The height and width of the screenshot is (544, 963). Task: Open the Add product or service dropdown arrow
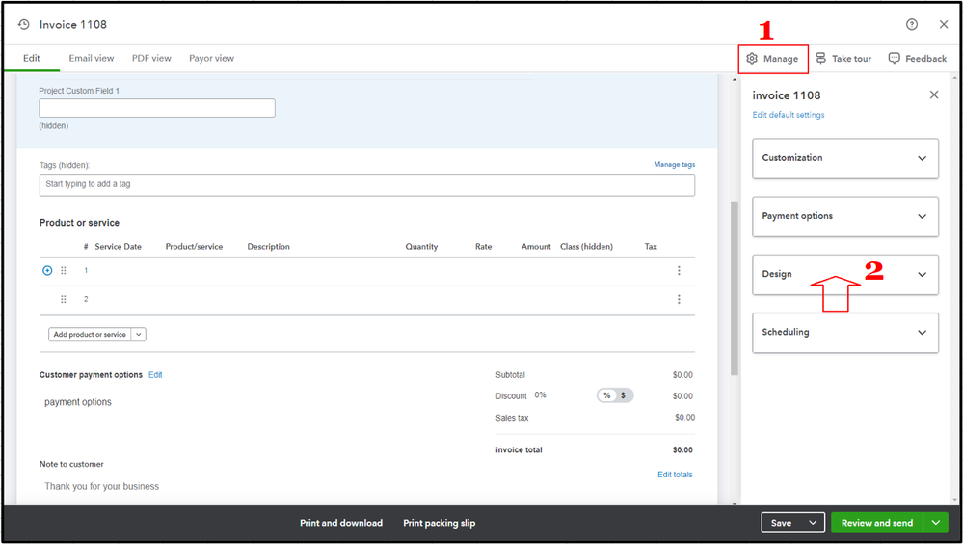coord(138,335)
